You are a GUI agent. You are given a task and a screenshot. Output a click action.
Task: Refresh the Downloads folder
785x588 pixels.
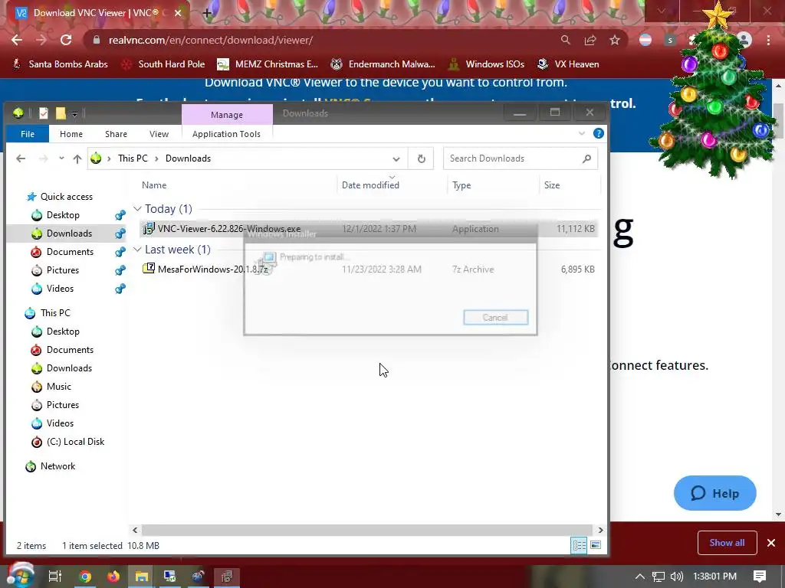[x=421, y=159]
